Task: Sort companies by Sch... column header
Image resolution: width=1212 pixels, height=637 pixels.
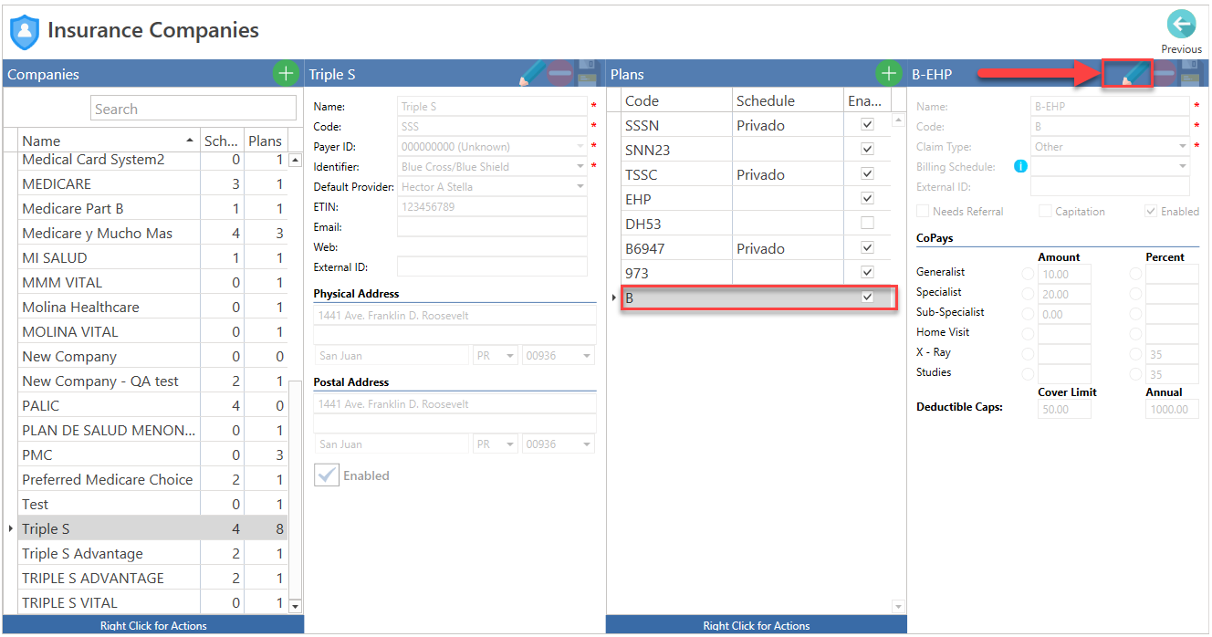Action: coord(221,141)
